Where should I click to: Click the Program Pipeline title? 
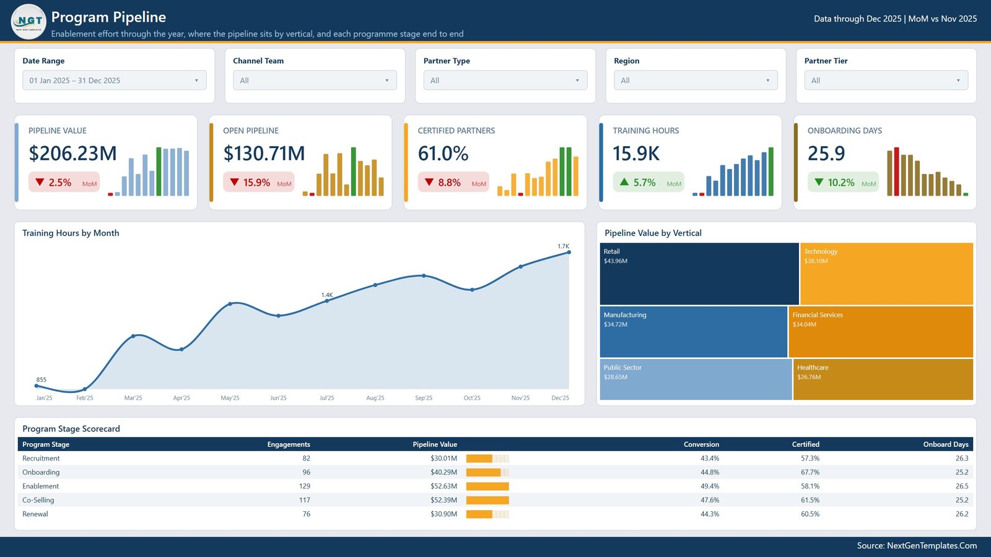coord(108,17)
